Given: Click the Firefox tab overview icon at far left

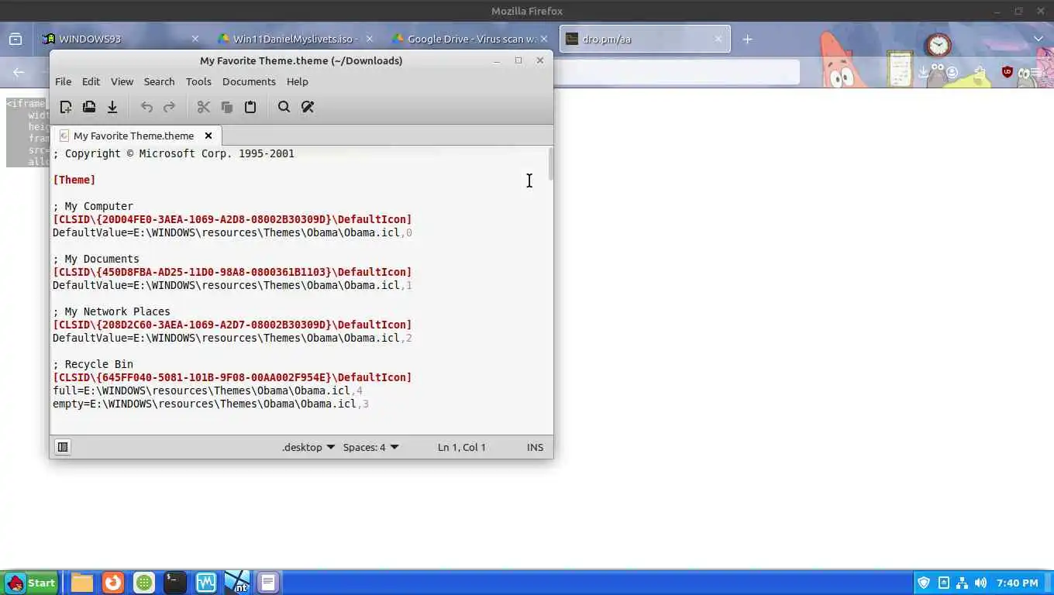Looking at the screenshot, I should coord(15,39).
